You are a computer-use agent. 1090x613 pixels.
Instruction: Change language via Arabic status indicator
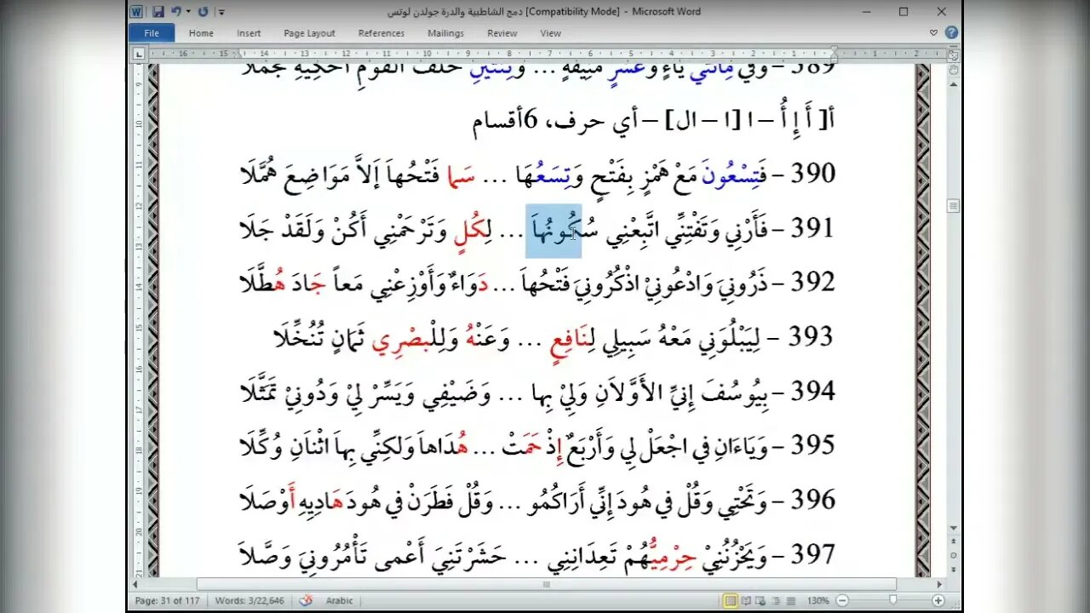click(x=339, y=601)
